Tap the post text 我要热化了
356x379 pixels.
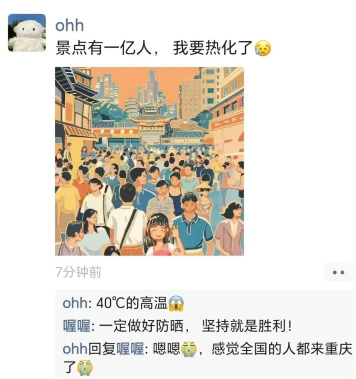tap(213, 48)
